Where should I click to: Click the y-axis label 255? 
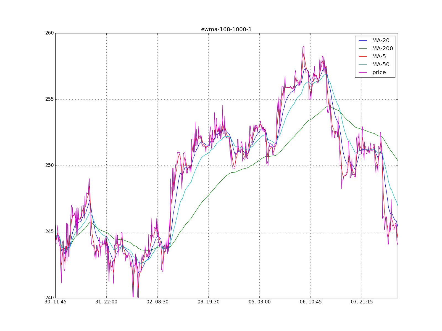coord(49,99)
